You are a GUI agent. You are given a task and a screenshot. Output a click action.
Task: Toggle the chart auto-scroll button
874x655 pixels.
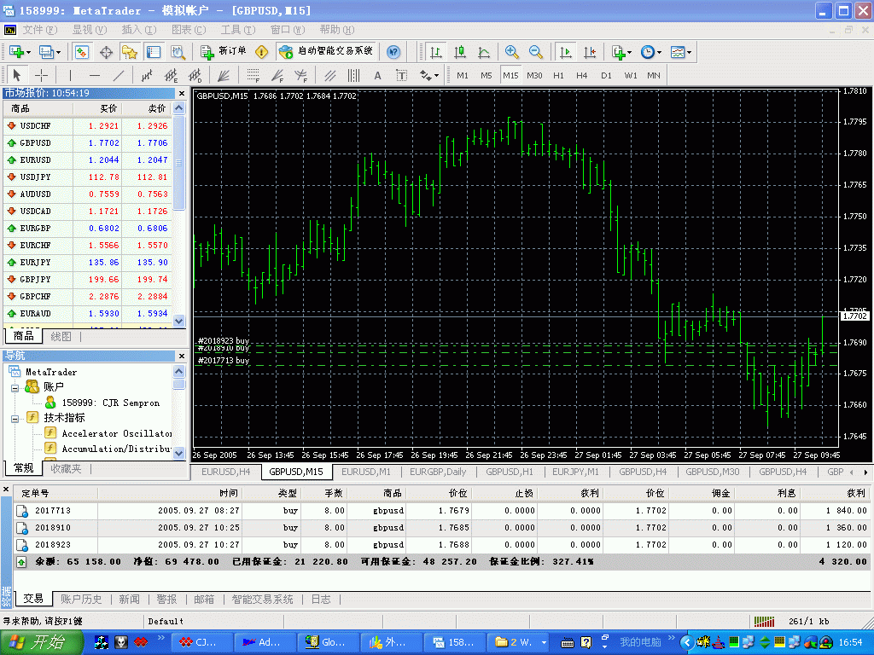[x=565, y=52]
